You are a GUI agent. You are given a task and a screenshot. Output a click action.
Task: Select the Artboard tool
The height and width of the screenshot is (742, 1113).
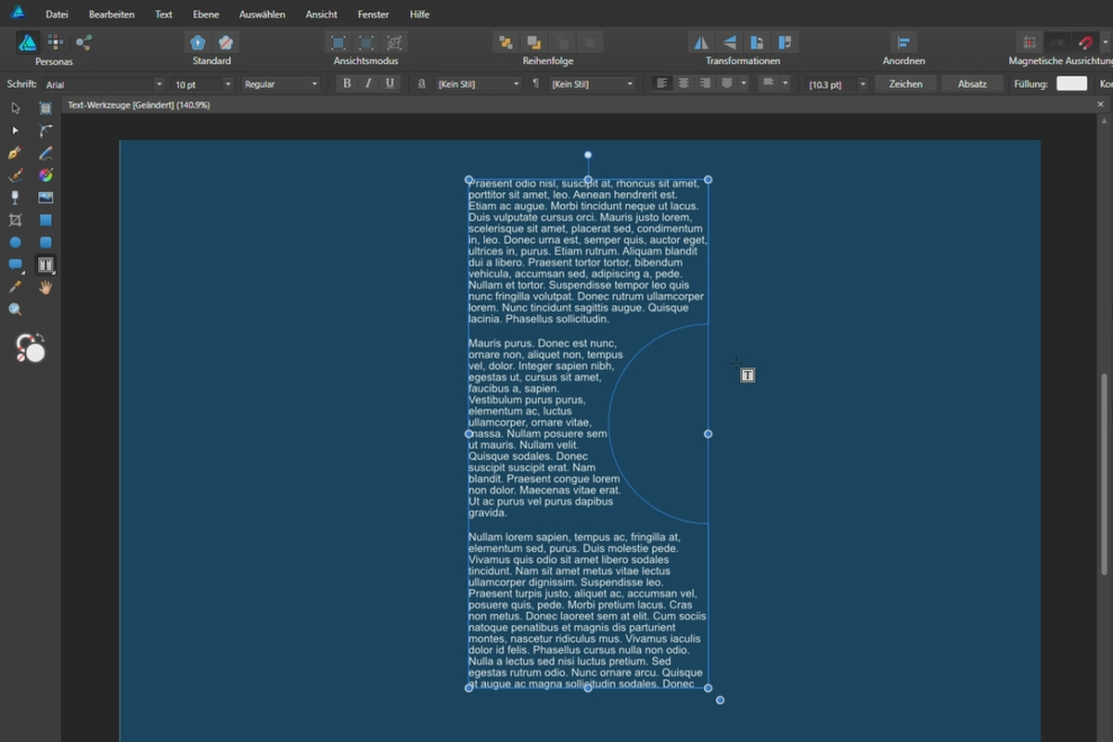point(45,109)
